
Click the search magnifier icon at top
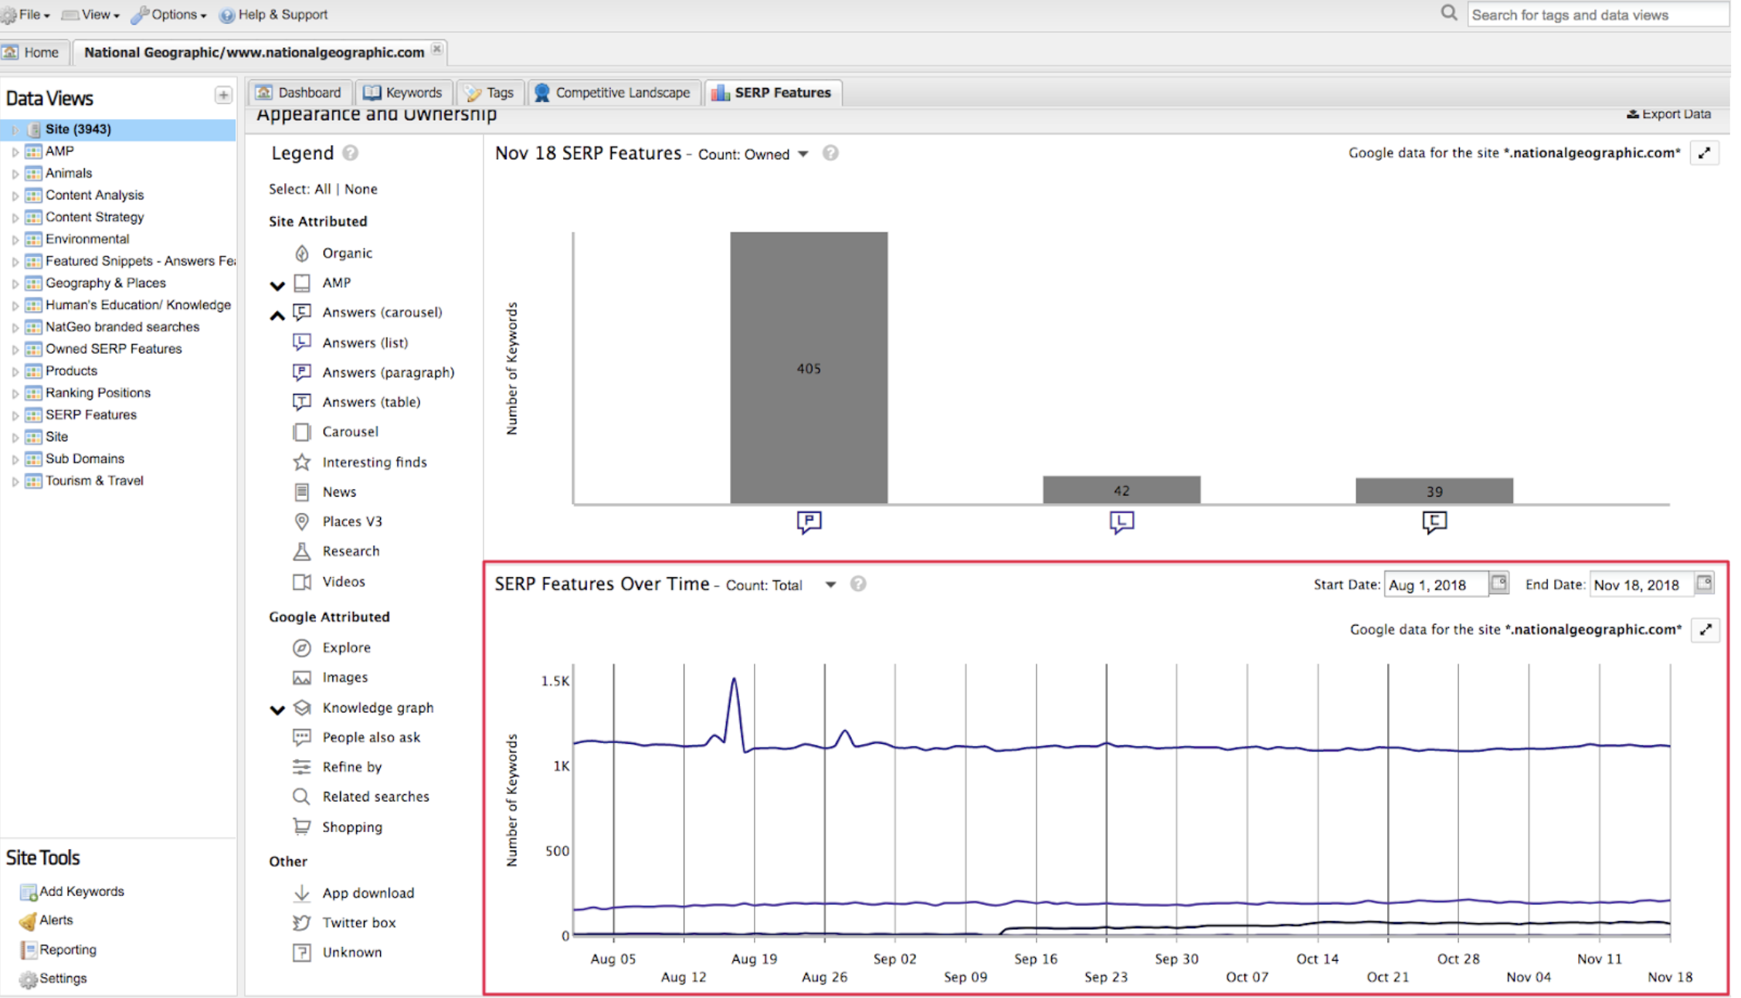[x=1448, y=13]
